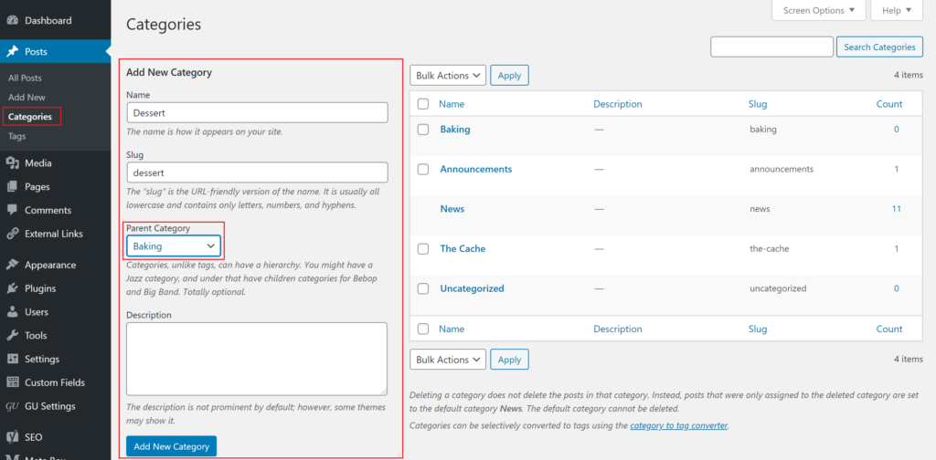Sort by Slug column header in footer
Screen dimensions: 936x460
click(x=758, y=329)
